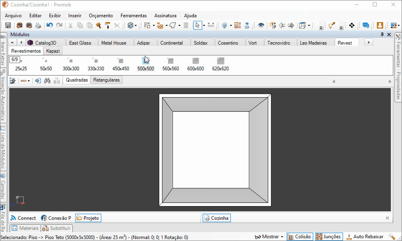Switch to the Kapazi tab
This screenshot has width=402, height=241.
53,51
